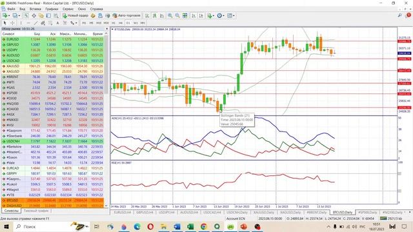Select the Fibonacci Retracement tool
The height and width of the screenshot is (232, 413).
[x=50, y=23]
